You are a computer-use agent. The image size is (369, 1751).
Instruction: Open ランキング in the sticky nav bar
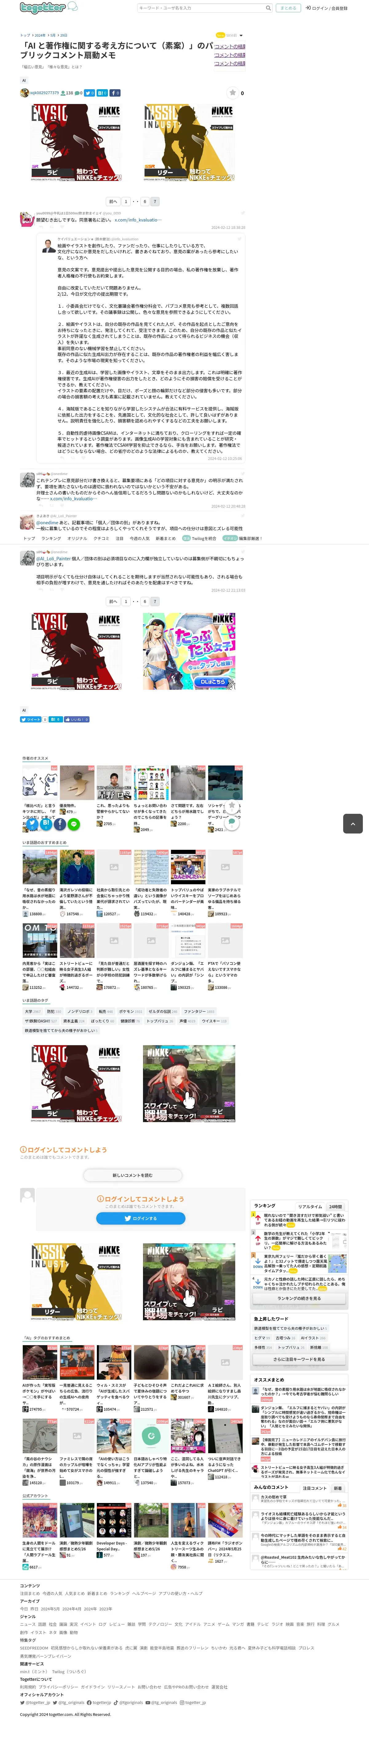[51, 538]
